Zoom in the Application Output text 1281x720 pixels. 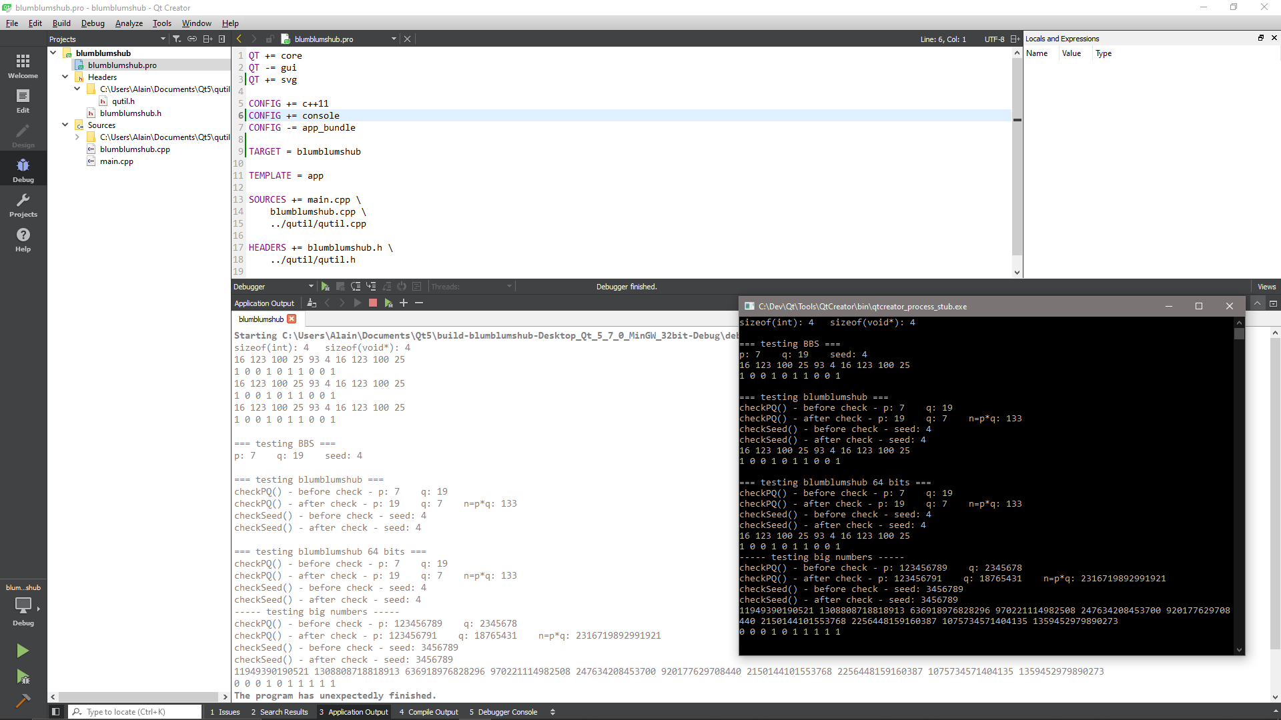tap(404, 303)
